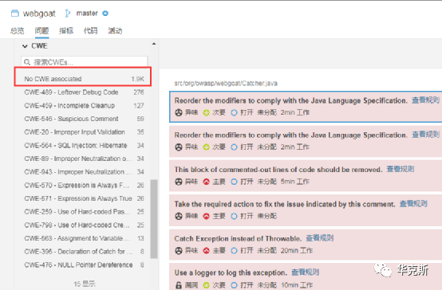Click the sidebar scroll-up arrow

click(154, 44)
